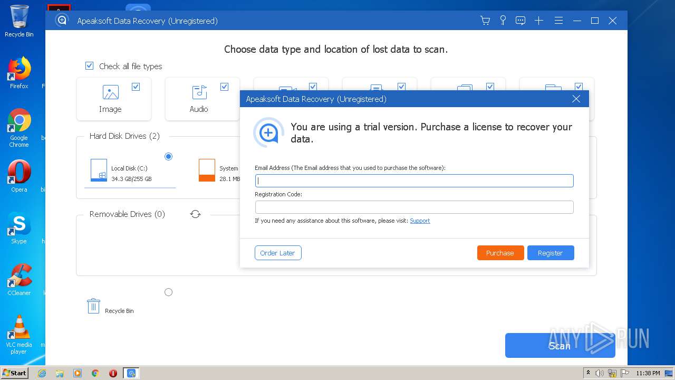
Task: Open the Opera desktop shortcut
Action: pyautogui.click(x=19, y=176)
